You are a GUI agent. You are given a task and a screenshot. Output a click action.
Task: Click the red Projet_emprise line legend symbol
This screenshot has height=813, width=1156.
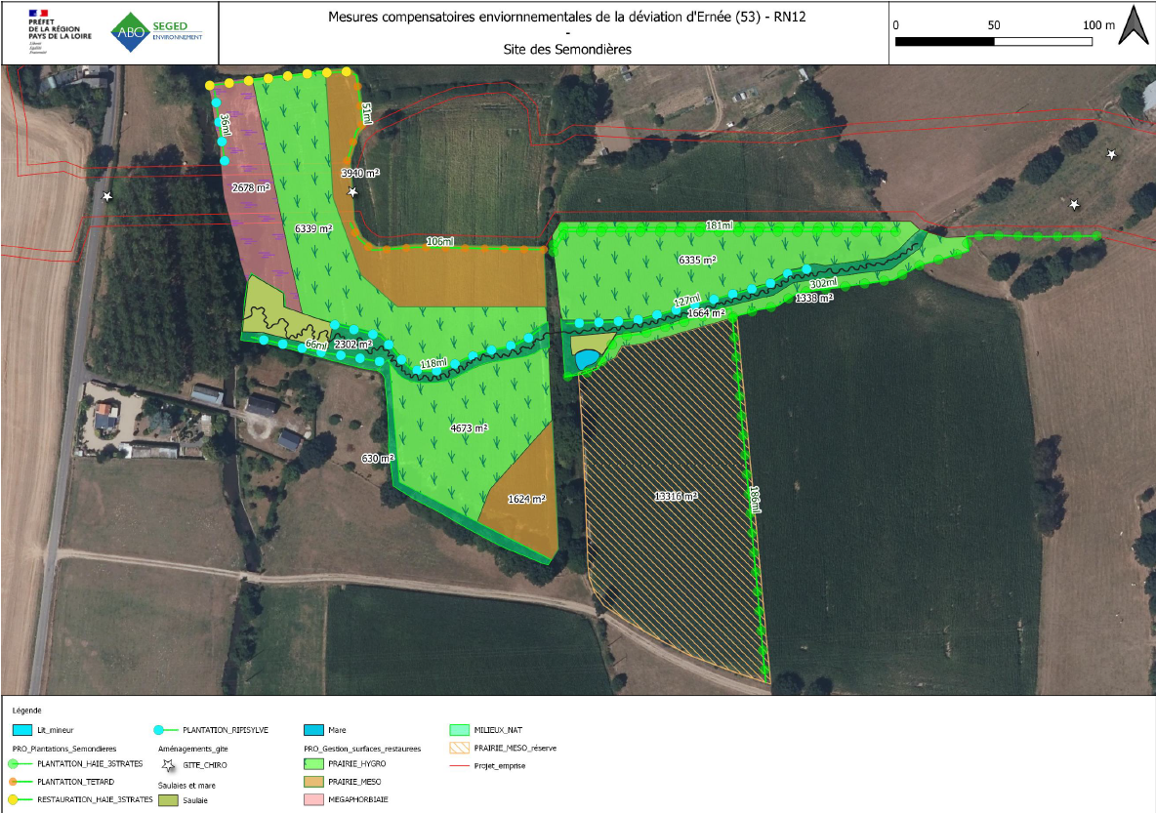click(460, 766)
